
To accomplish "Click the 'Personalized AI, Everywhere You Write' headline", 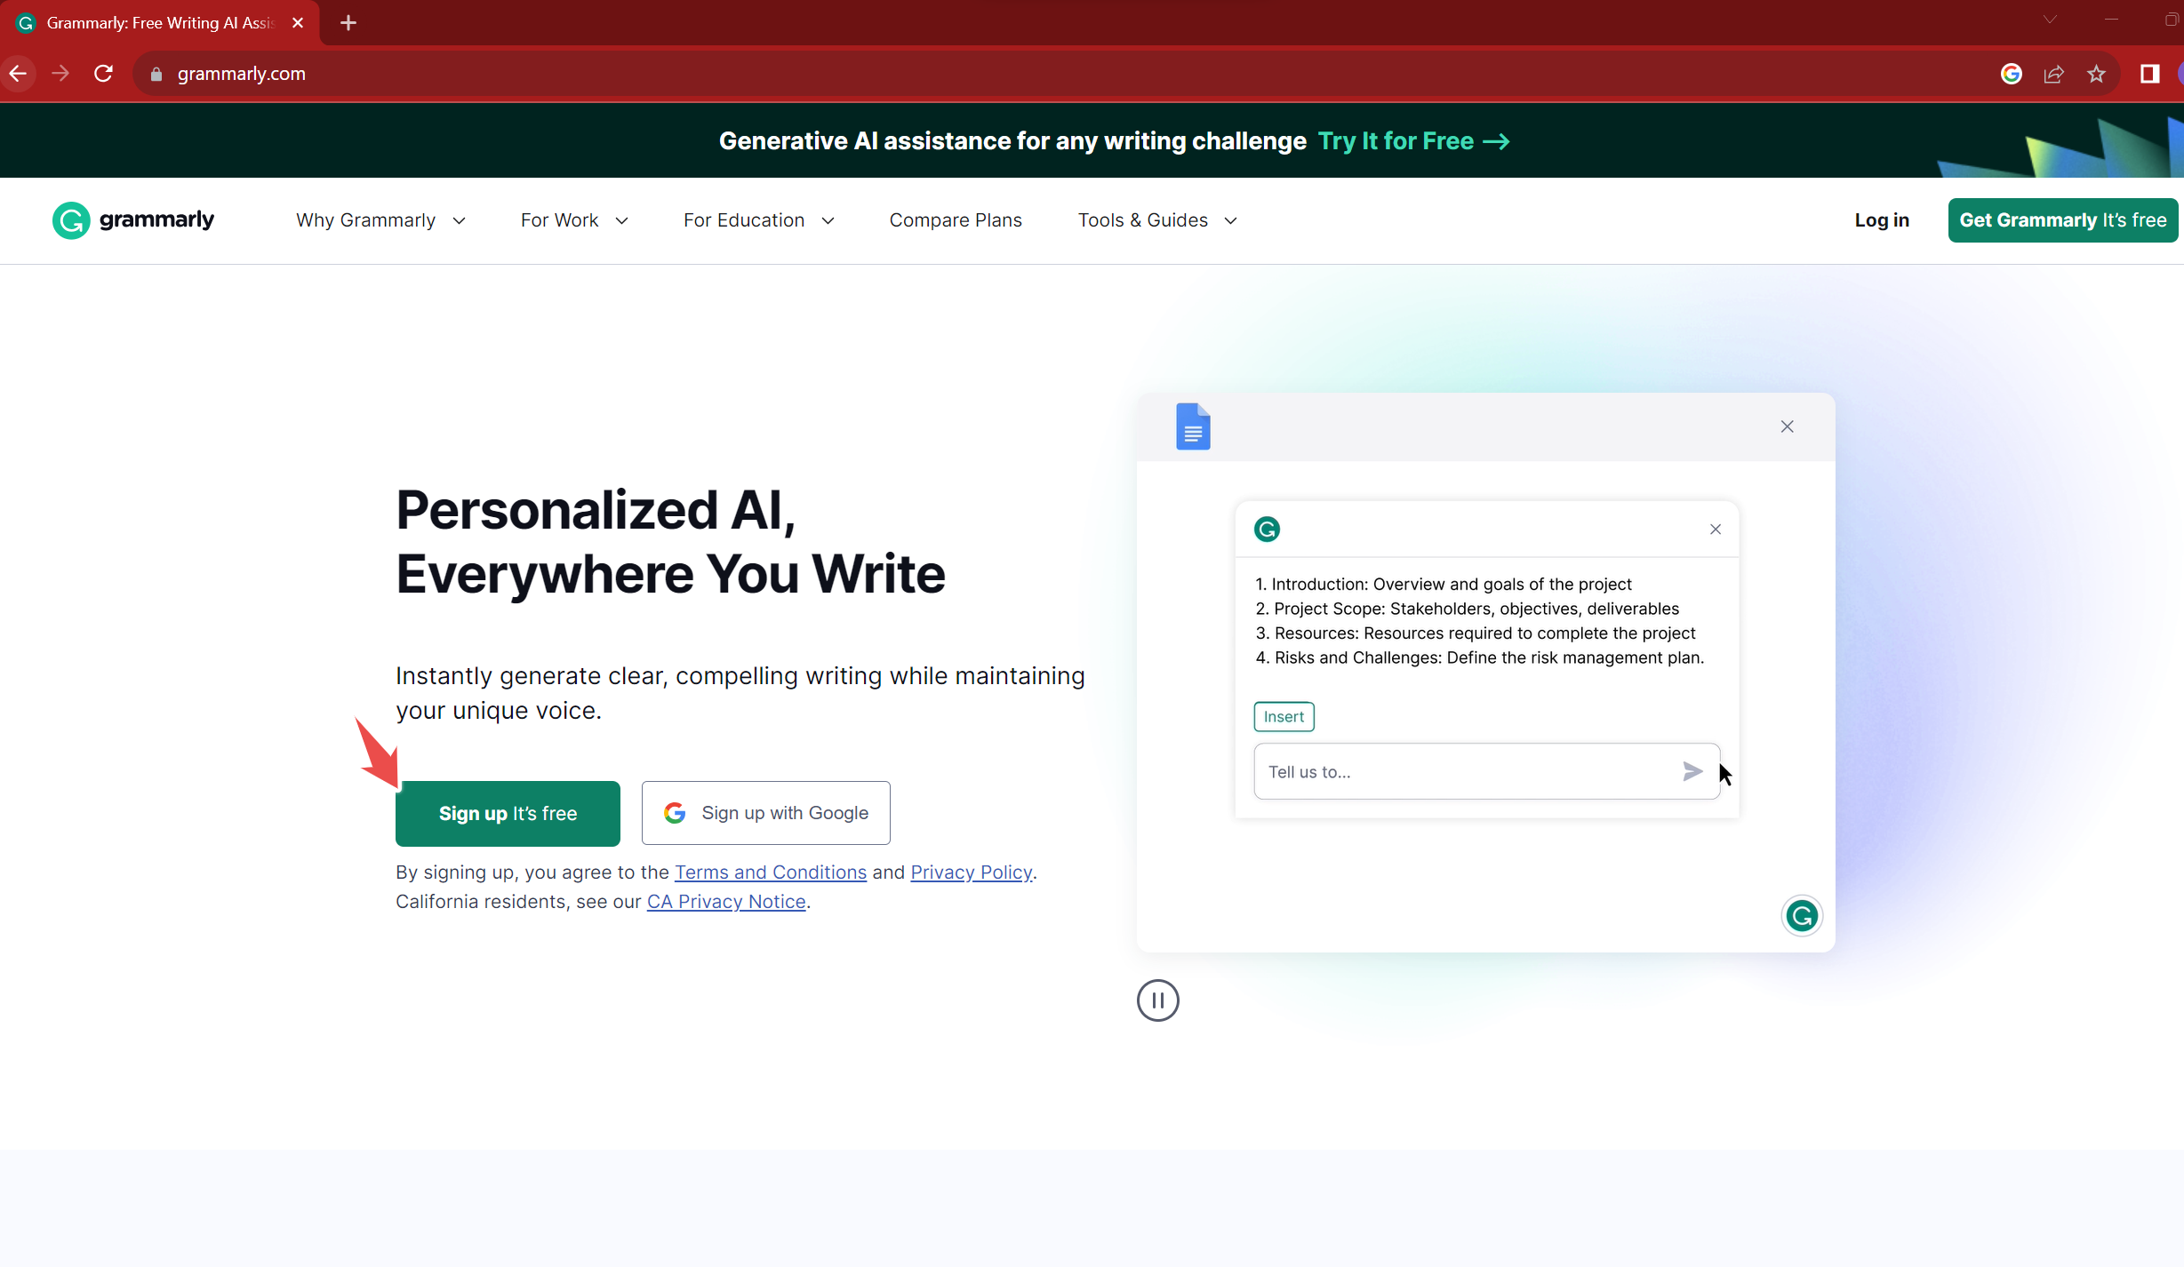I will tap(670, 542).
